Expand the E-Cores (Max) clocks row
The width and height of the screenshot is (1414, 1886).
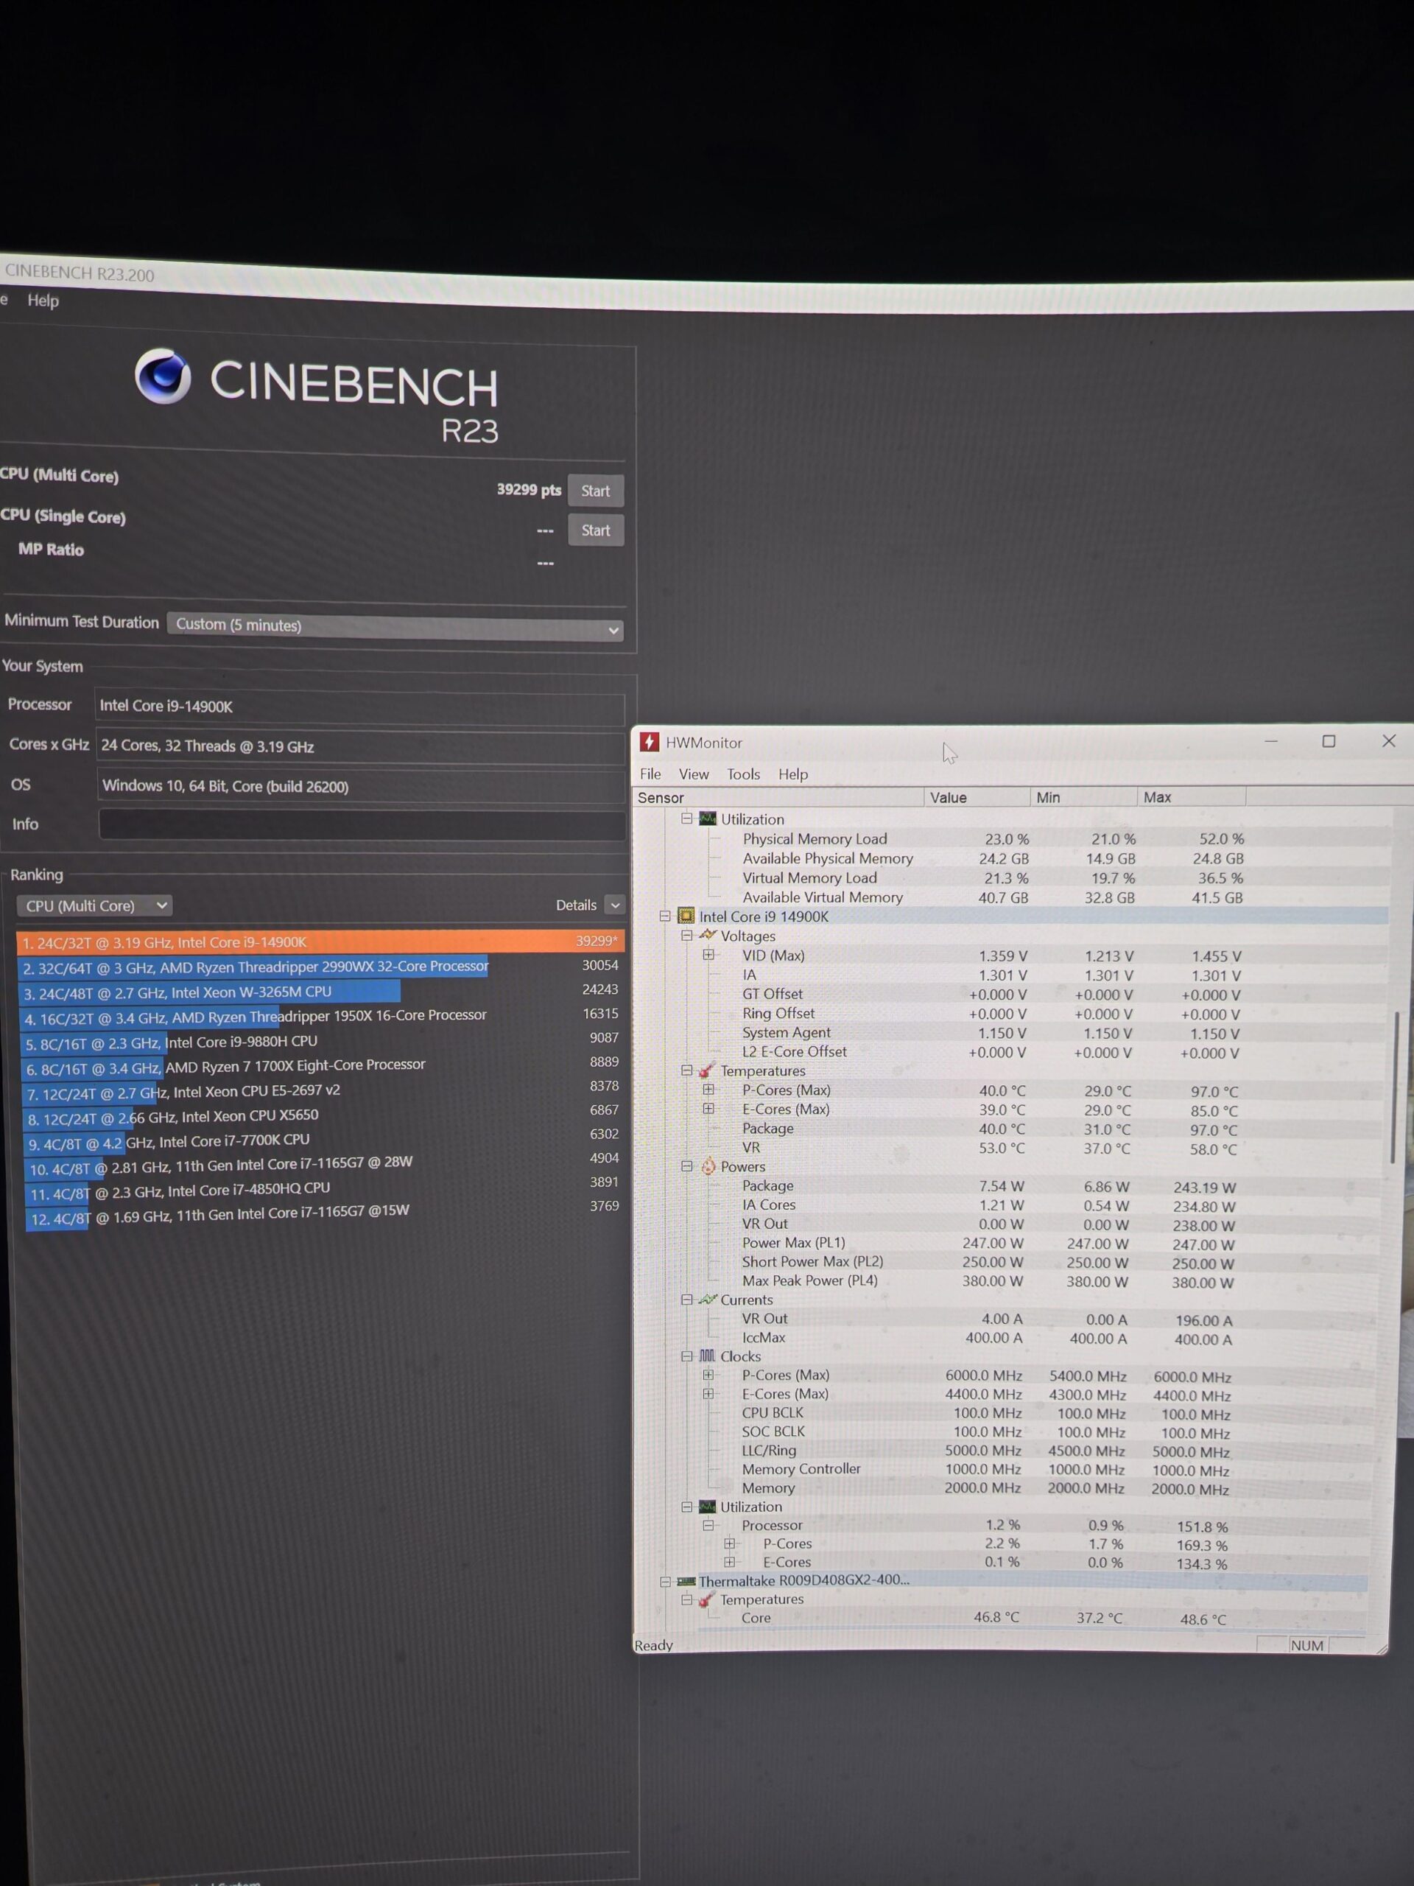coord(708,1394)
